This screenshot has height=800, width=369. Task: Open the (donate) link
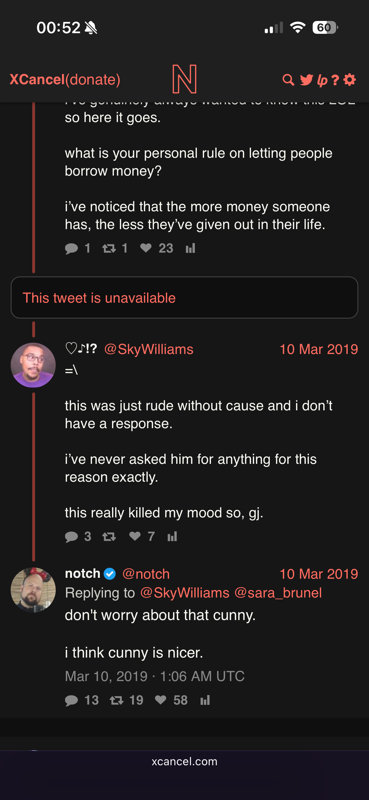tap(93, 79)
